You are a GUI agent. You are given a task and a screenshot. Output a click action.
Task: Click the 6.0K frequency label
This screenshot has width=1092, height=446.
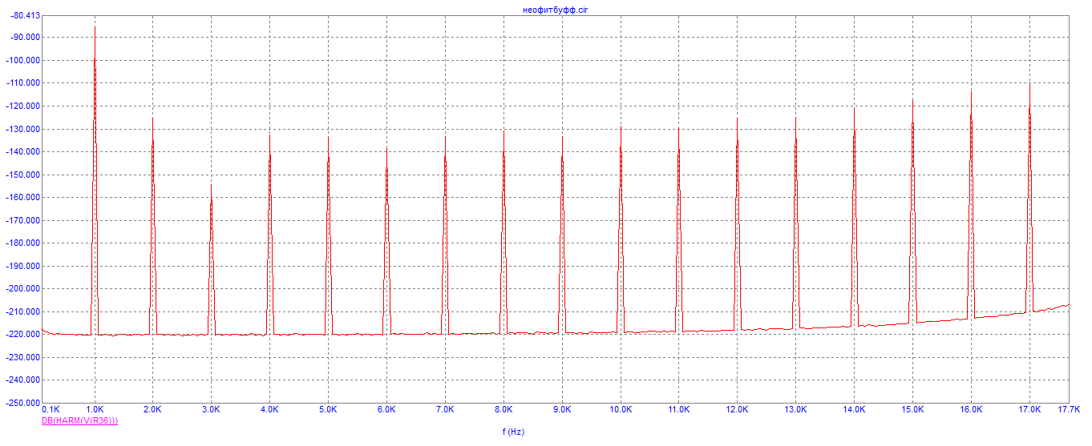click(386, 409)
